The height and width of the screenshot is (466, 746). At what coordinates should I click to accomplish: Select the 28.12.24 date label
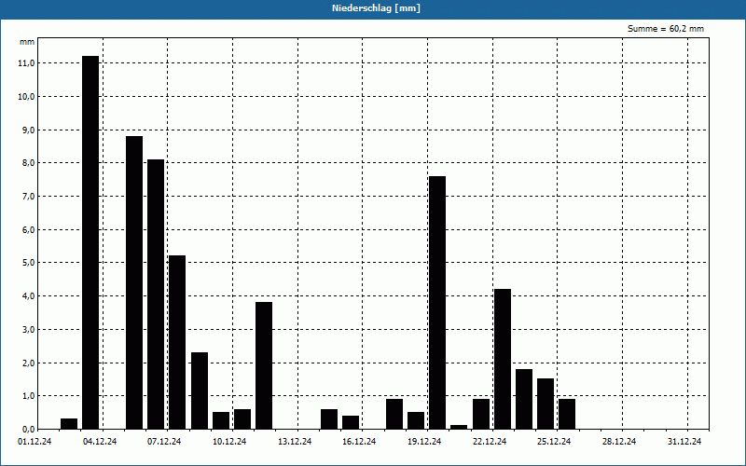[619, 442]
